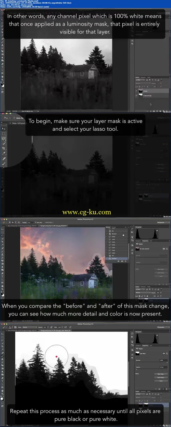Image resolution: width=171 pixels, height=427 pixels.
Task: Open the Normal blend mode dropdown in third frame
Action: (143, 293)
